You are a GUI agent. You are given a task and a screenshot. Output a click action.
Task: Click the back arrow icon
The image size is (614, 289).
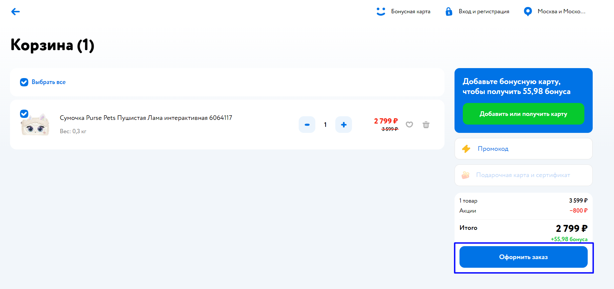pos(15,12)
